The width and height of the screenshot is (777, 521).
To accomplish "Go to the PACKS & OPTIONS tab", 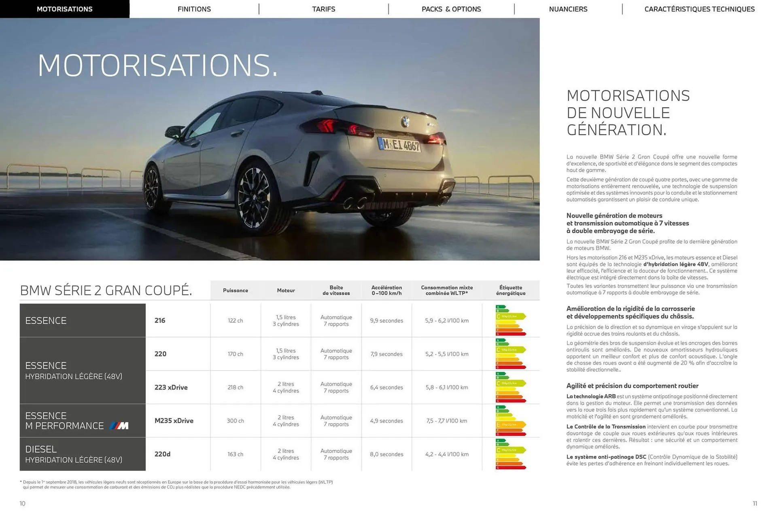I will (x=451, y=9).
